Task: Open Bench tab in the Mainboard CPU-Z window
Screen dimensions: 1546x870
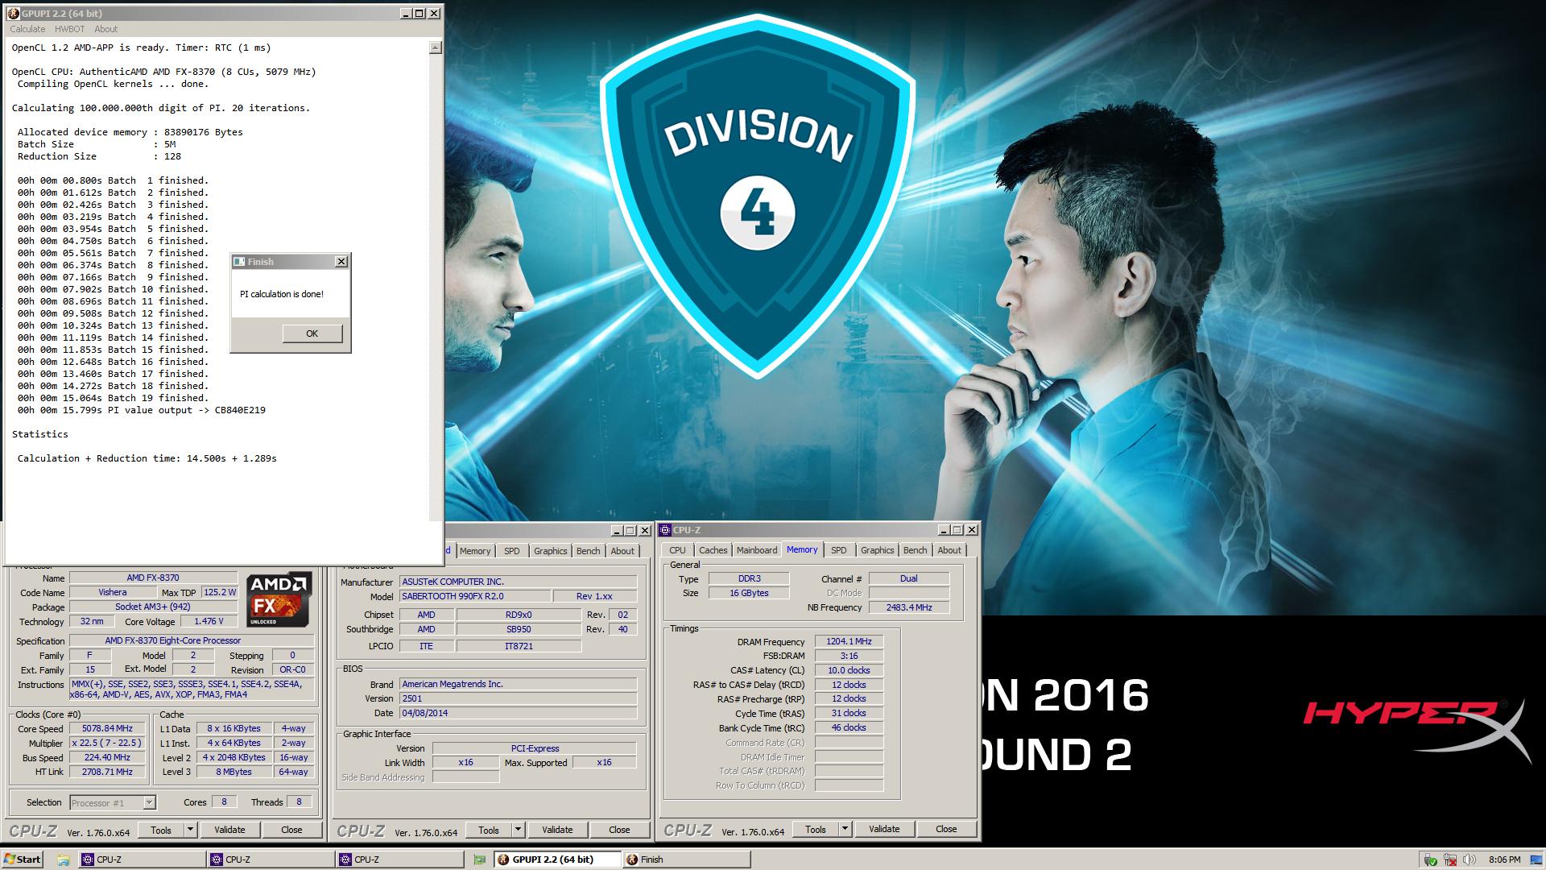Action: [589, 551]
